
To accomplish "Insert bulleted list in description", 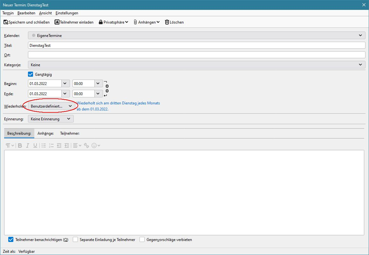I will click(44, 146).
